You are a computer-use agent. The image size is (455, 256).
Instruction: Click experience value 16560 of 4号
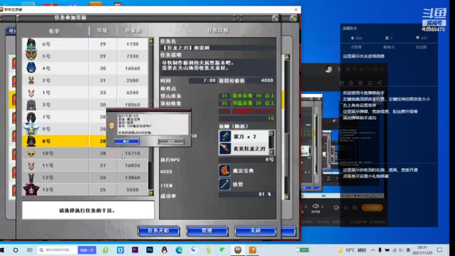point(133,68)
